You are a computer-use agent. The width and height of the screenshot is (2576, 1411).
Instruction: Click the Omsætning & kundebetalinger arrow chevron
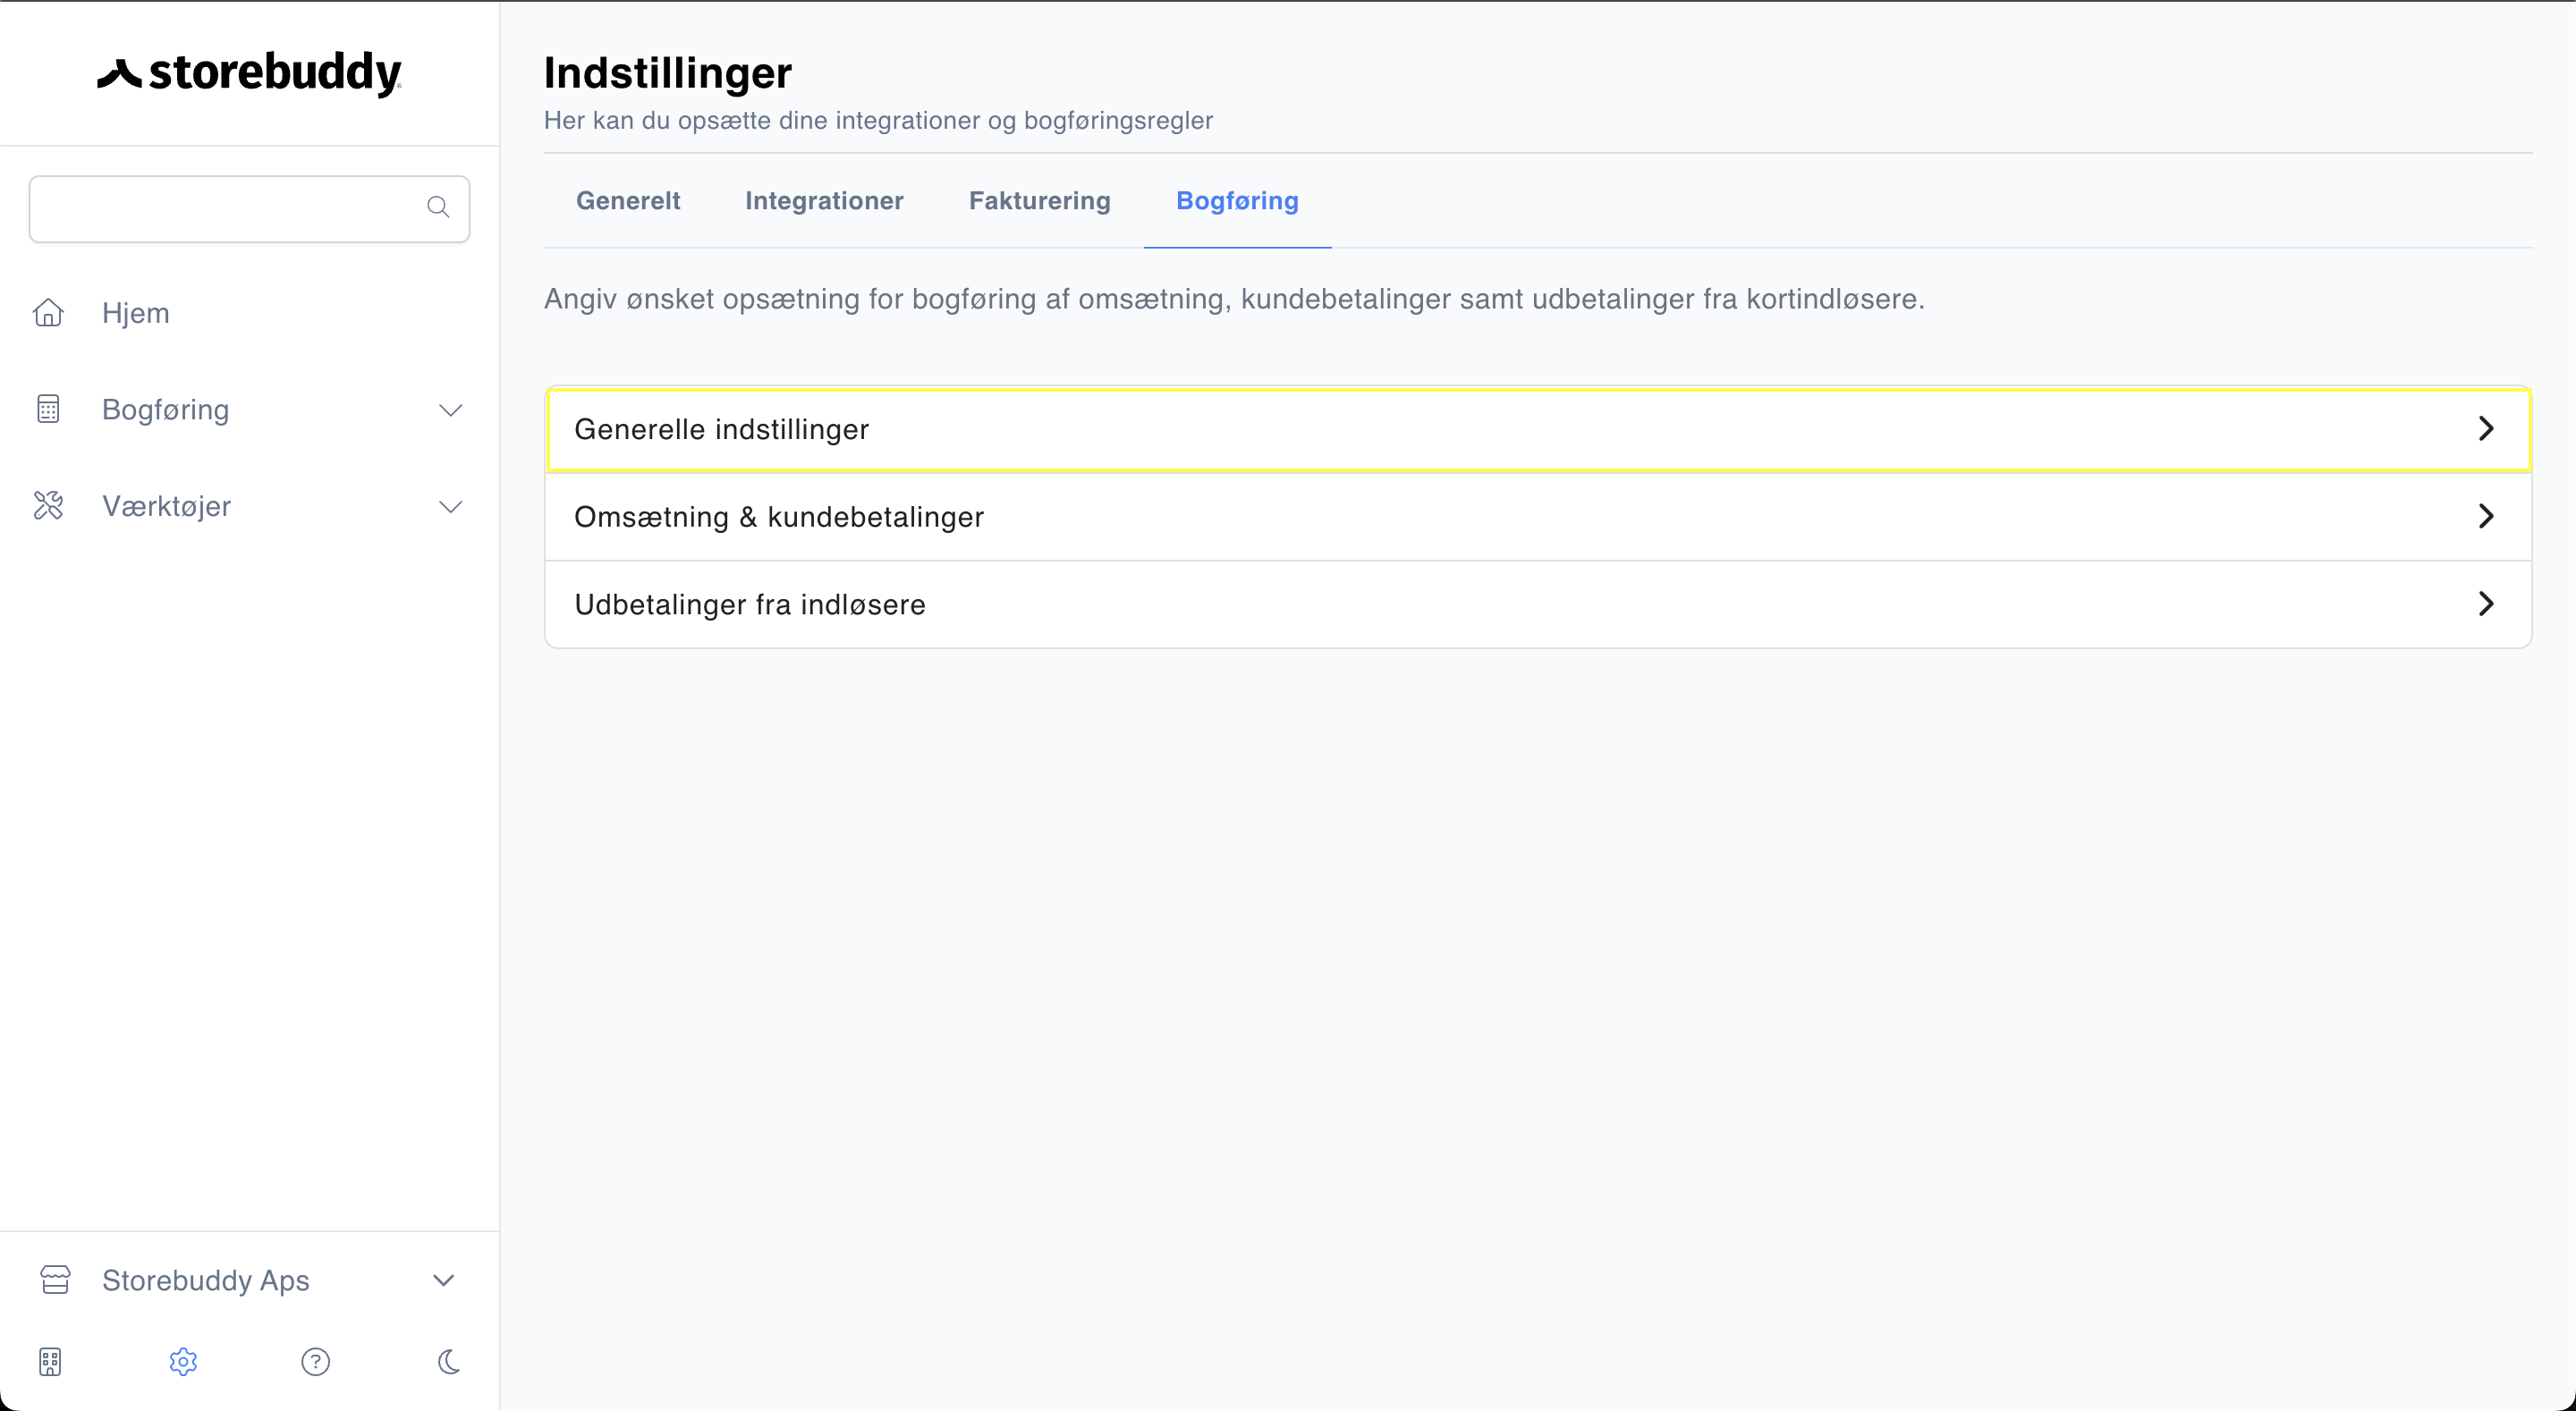coord(2487,516)
